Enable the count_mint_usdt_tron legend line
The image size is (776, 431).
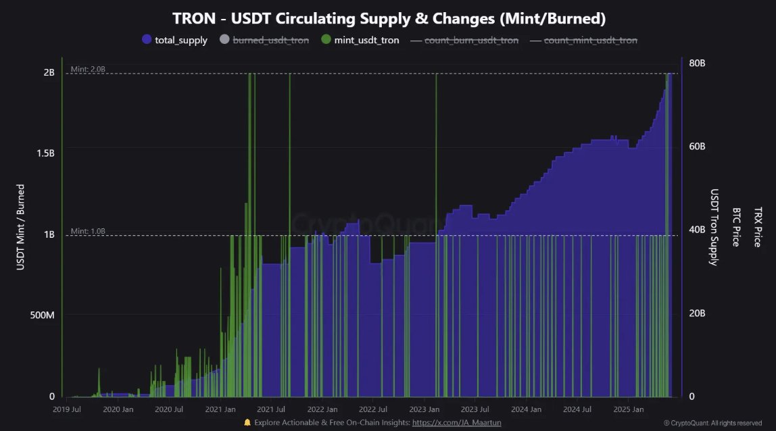click(x=584, y=40)
